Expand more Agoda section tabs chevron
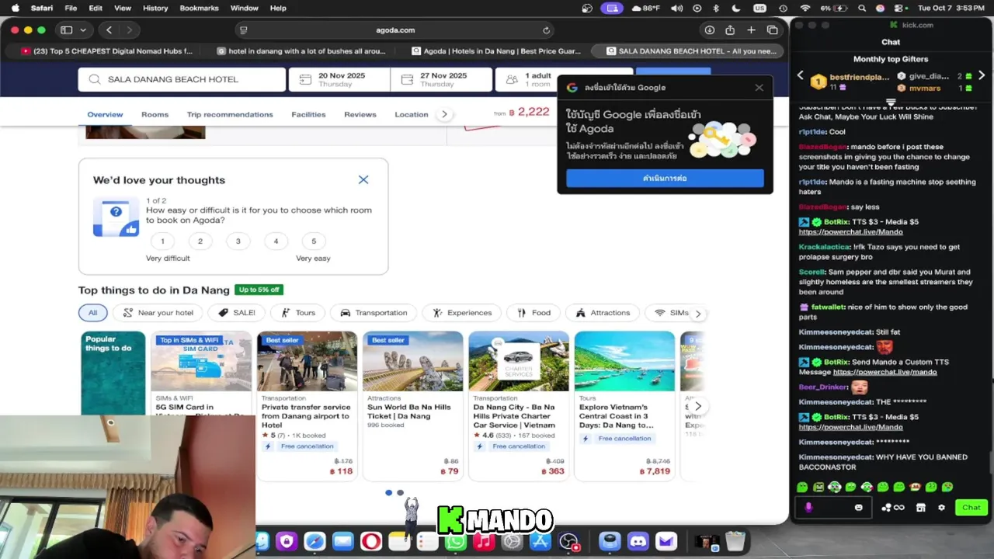Image resolution: width=994 pixels, height=559 pixels. pyautogui.click(x=444, y=114)
